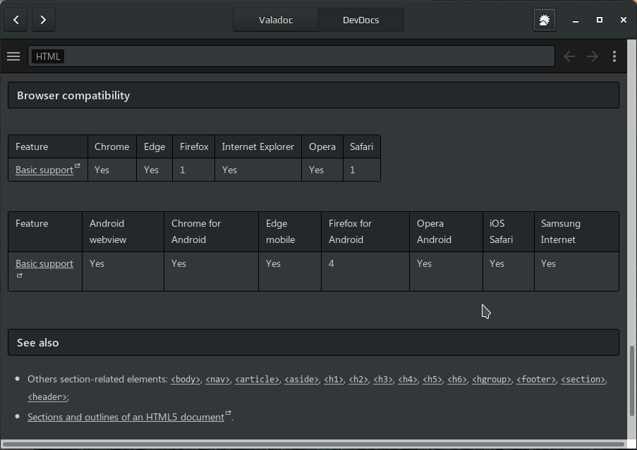
Task: Open the <section> element link
Action: [583, 380]
